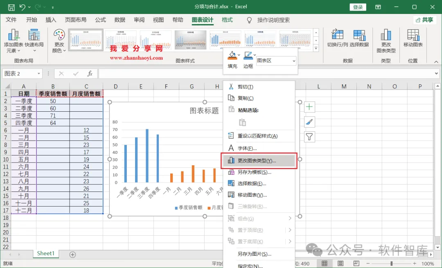Click the Chart Filters funnel button

(309, 137)
